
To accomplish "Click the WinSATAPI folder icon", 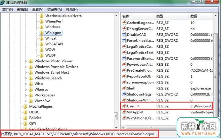I will click(42, 44).
